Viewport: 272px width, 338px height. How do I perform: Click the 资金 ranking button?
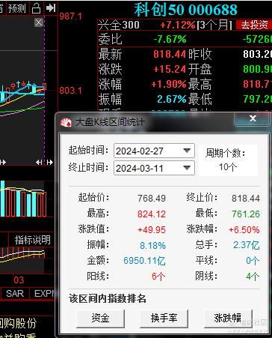coord(100,319)
